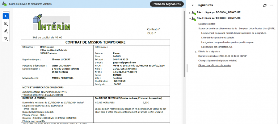Click 'Durée hebdomadaire : 35,00h' line
This screenshot has width=278, height=124.
click(x=38, y=112)
